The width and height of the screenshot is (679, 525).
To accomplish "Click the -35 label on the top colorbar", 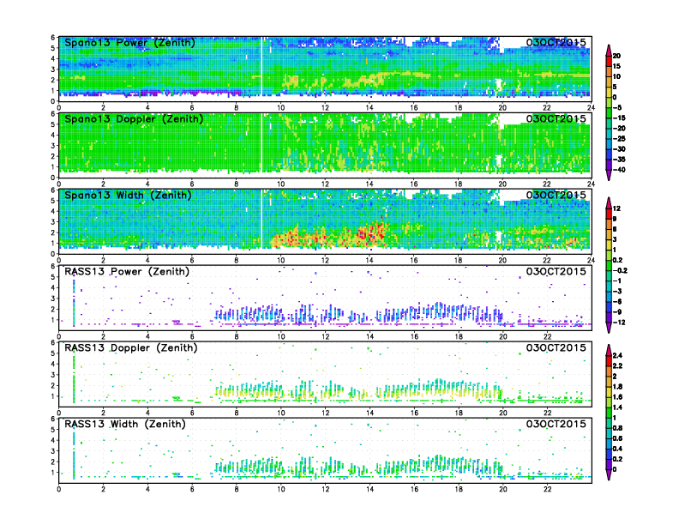I will coord(619,160).
